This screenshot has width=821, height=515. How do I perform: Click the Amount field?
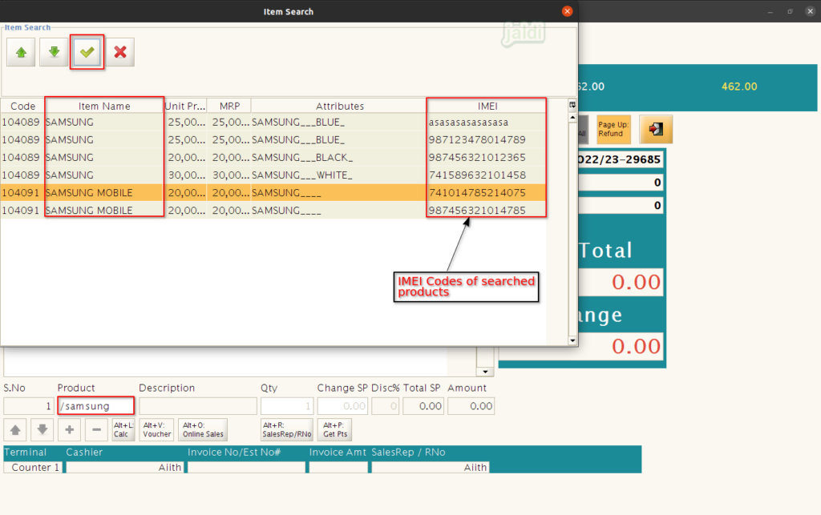click(x=471, y=406)
